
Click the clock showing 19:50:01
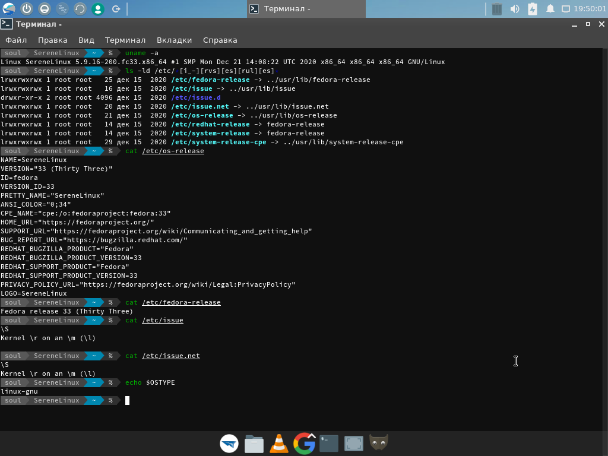click(x=590, y=8)
